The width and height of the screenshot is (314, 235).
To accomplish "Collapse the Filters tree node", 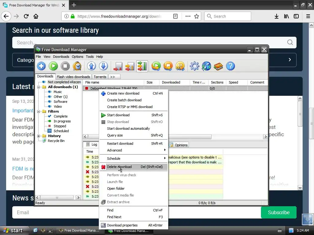I will point(38,111).
